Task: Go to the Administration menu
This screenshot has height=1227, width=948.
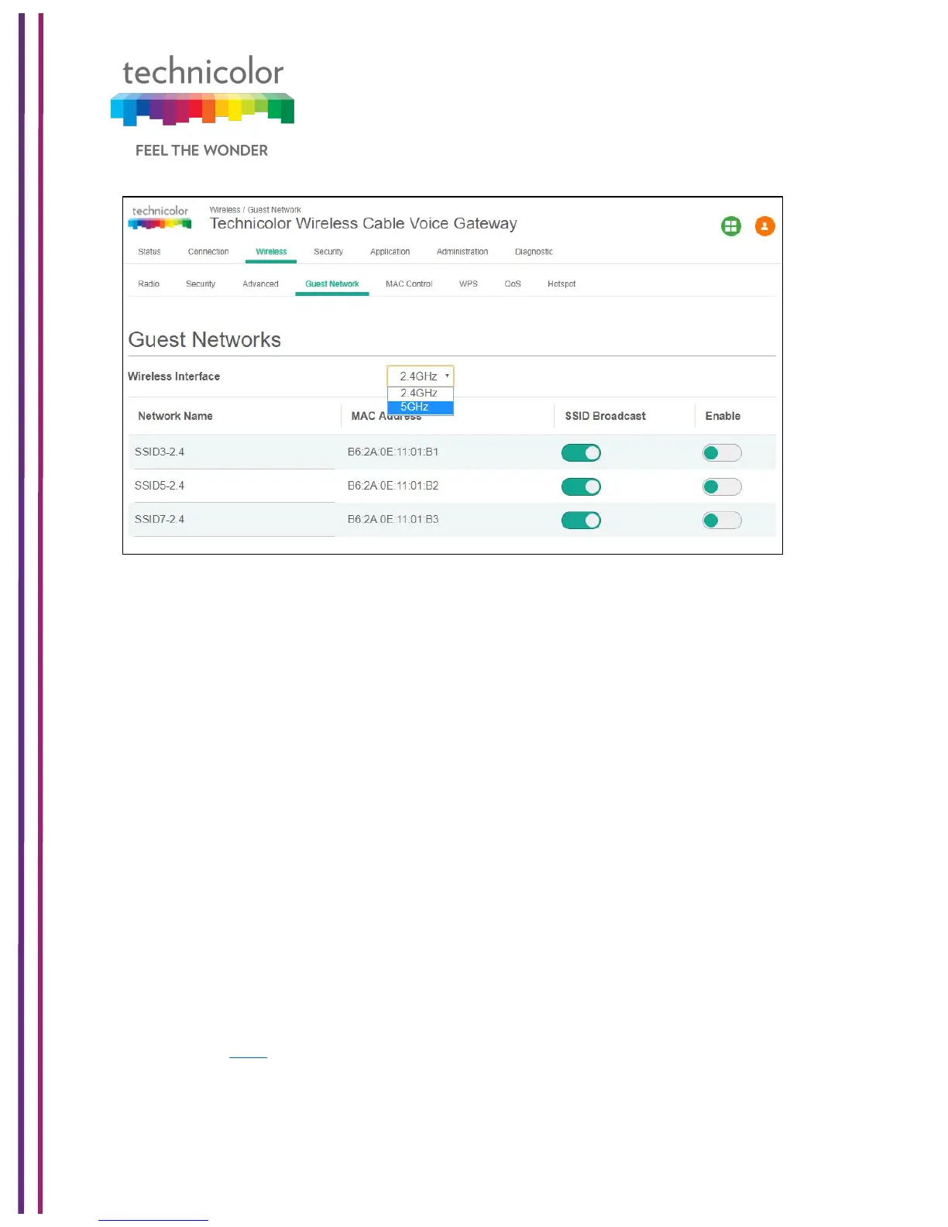Action: [x=462, y=252]
